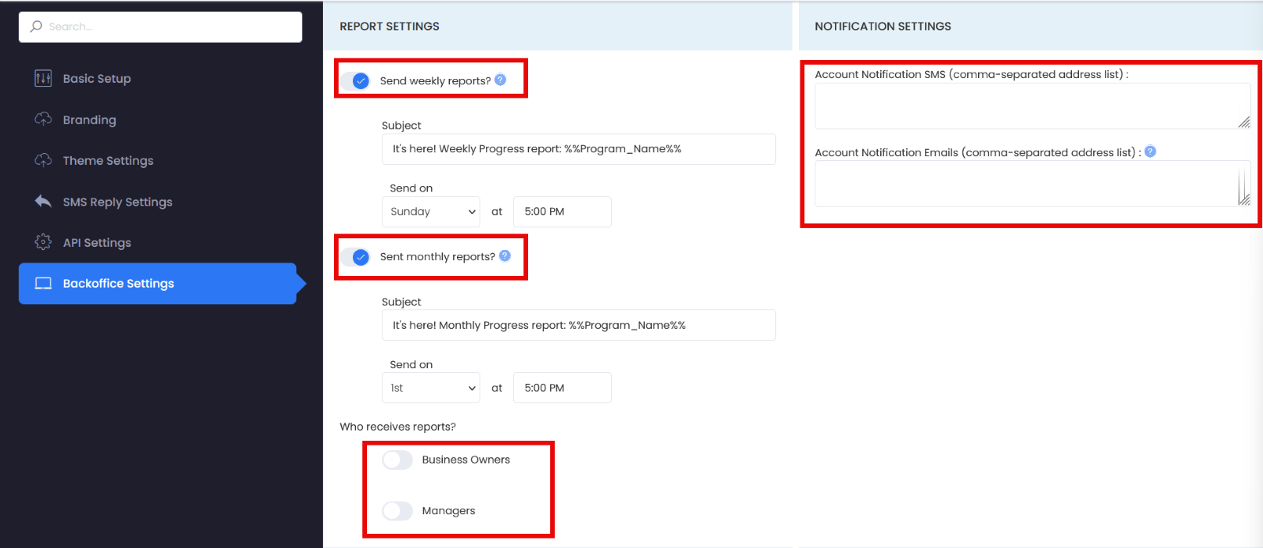The height and width of the screenshot is (548, 1263).
Task: Open help tooltip for monthly reports
Action: [x=505, y=255]
